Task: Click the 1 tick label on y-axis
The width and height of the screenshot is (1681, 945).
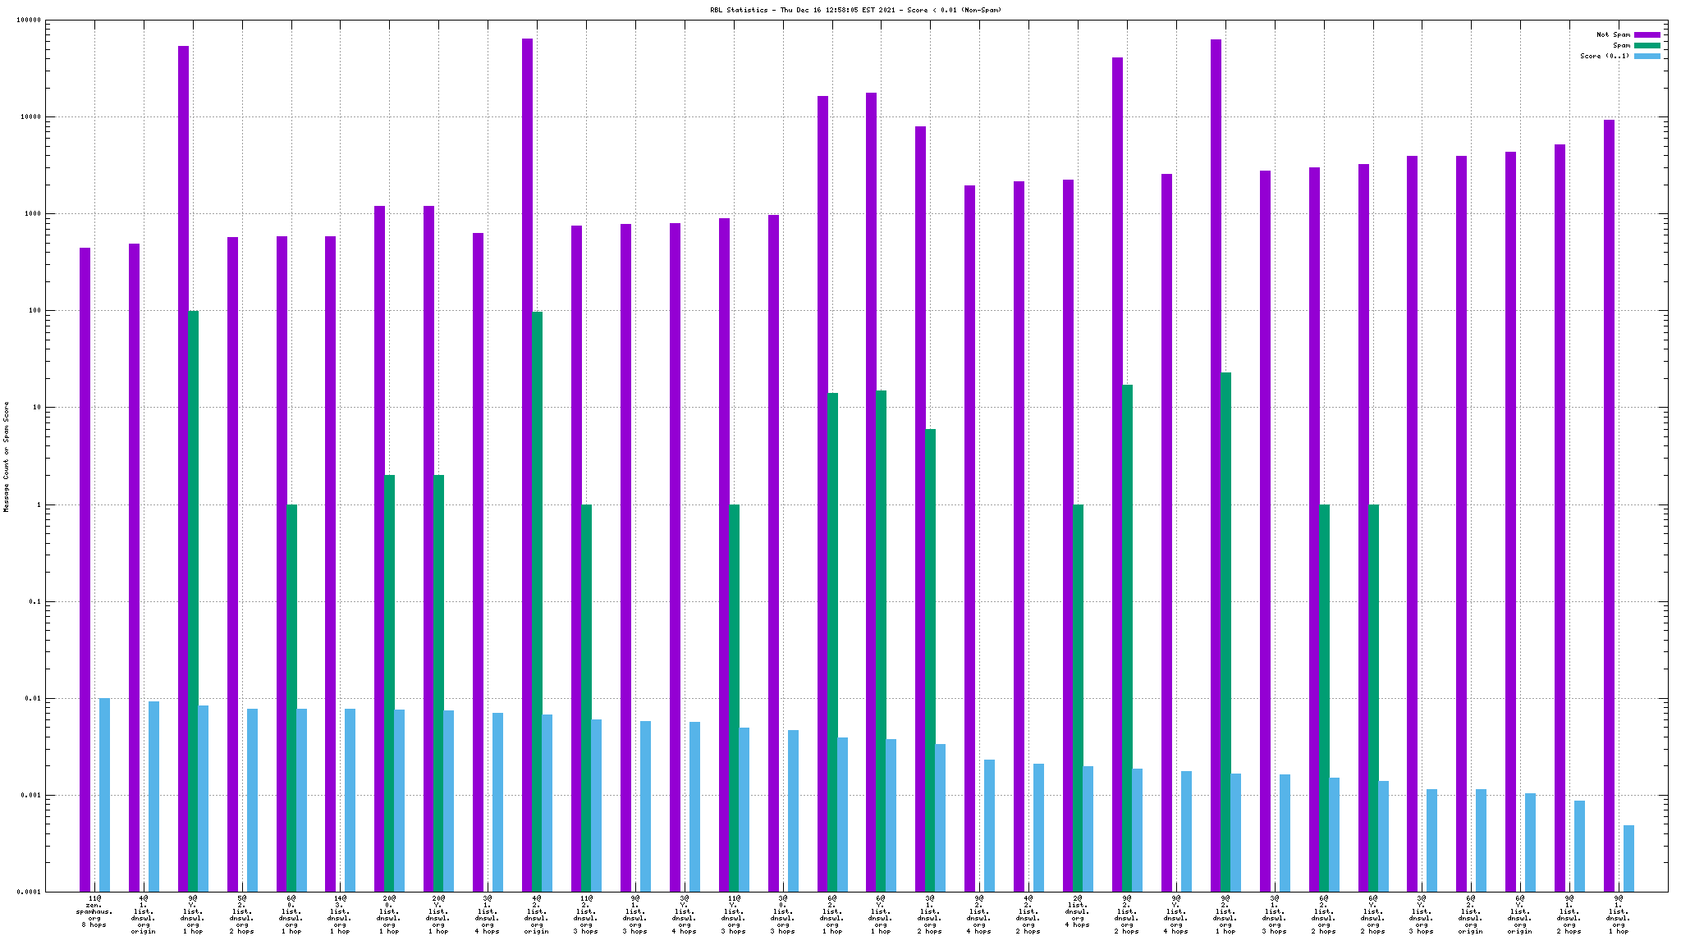Action: click(38, 505)
